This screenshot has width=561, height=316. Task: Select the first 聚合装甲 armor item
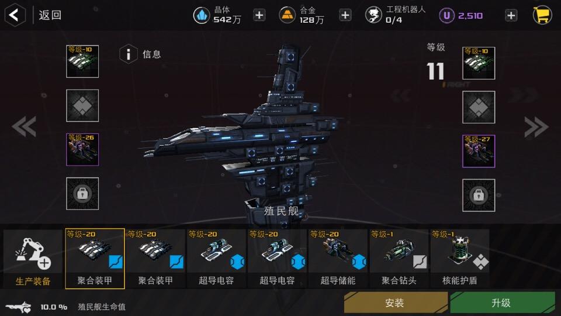[x=95, y=259]
